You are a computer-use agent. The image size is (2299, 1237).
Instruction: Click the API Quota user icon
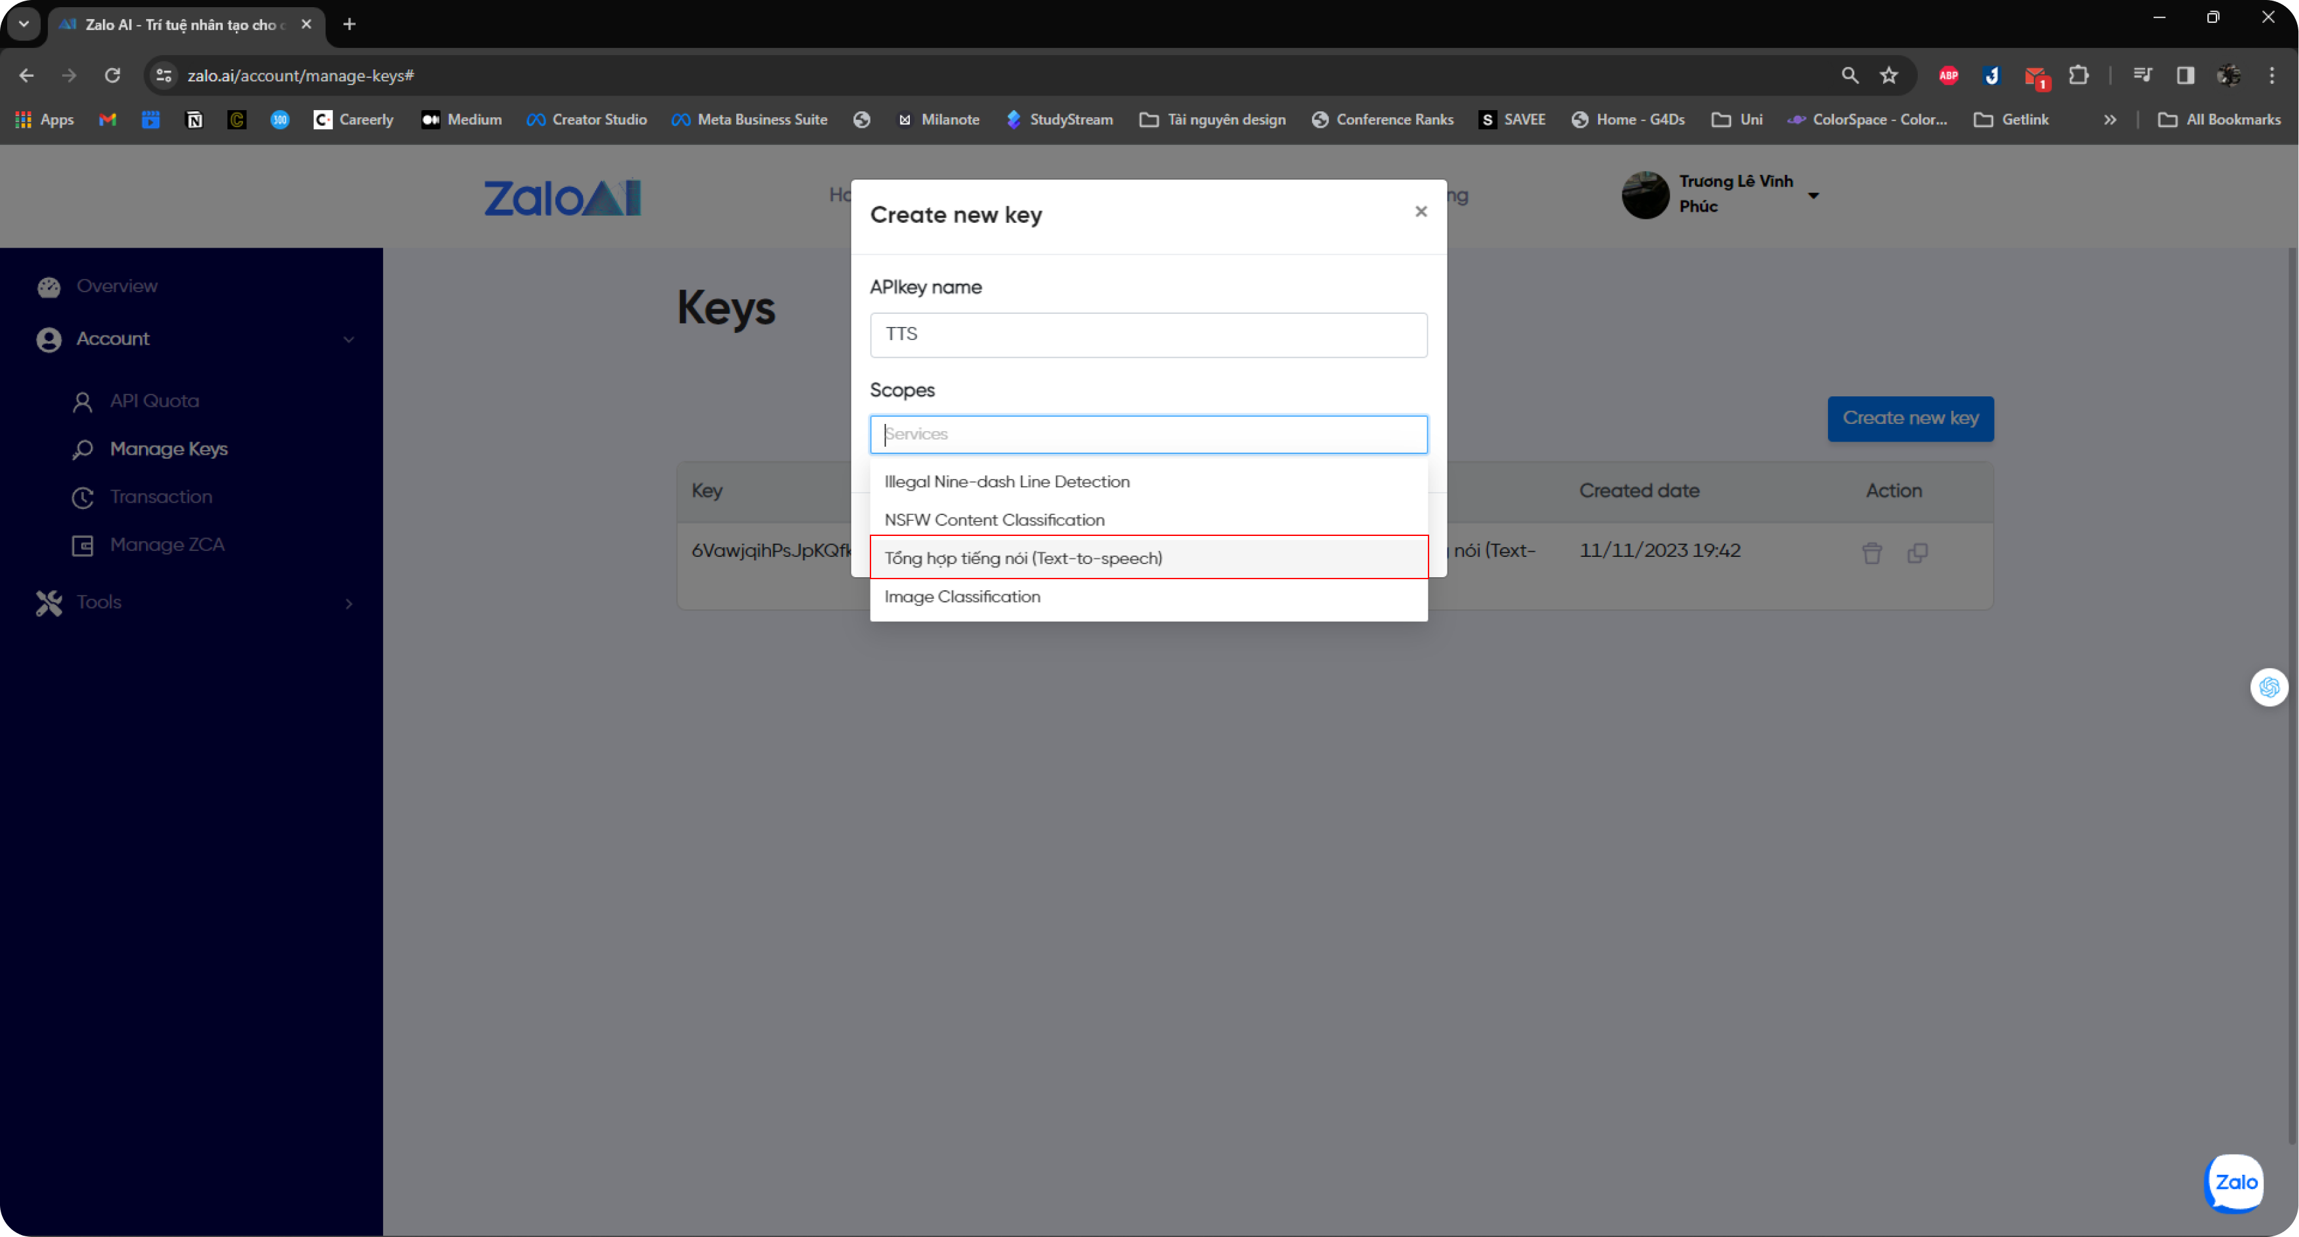pyautogui.click(x=82, y=402)
